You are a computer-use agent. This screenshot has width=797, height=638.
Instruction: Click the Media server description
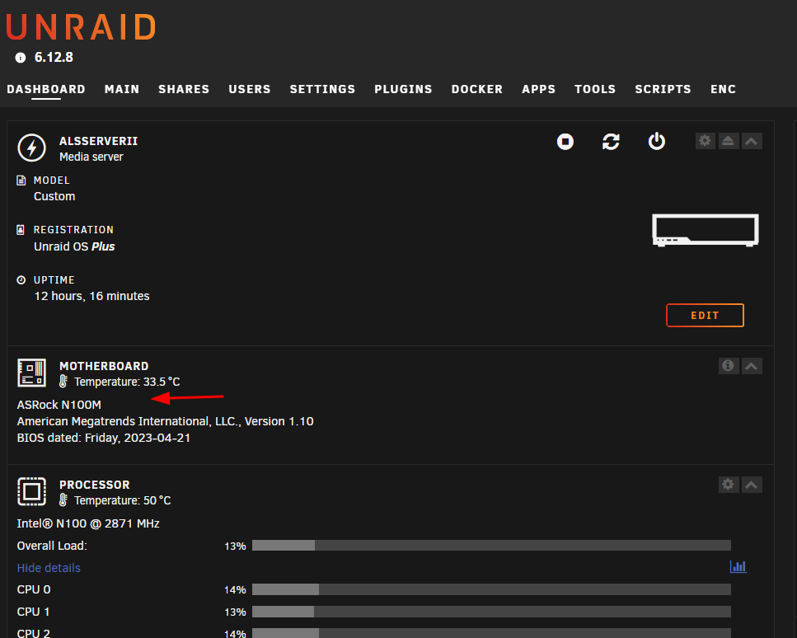[x=91, y=157]
